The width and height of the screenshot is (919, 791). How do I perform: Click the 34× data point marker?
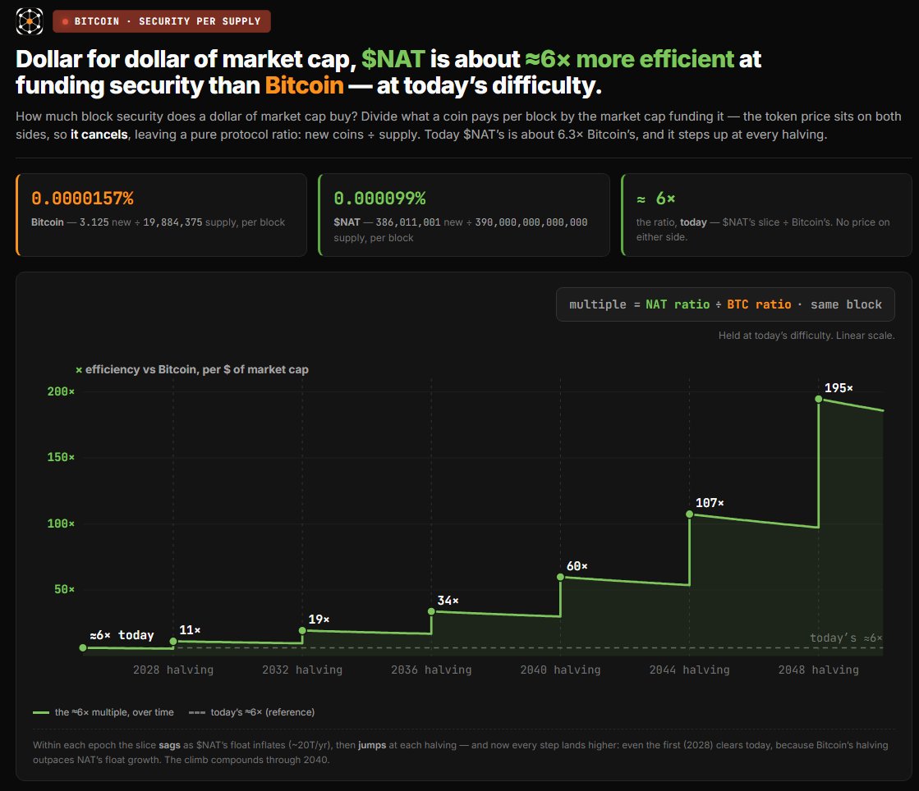click(431, 611)
